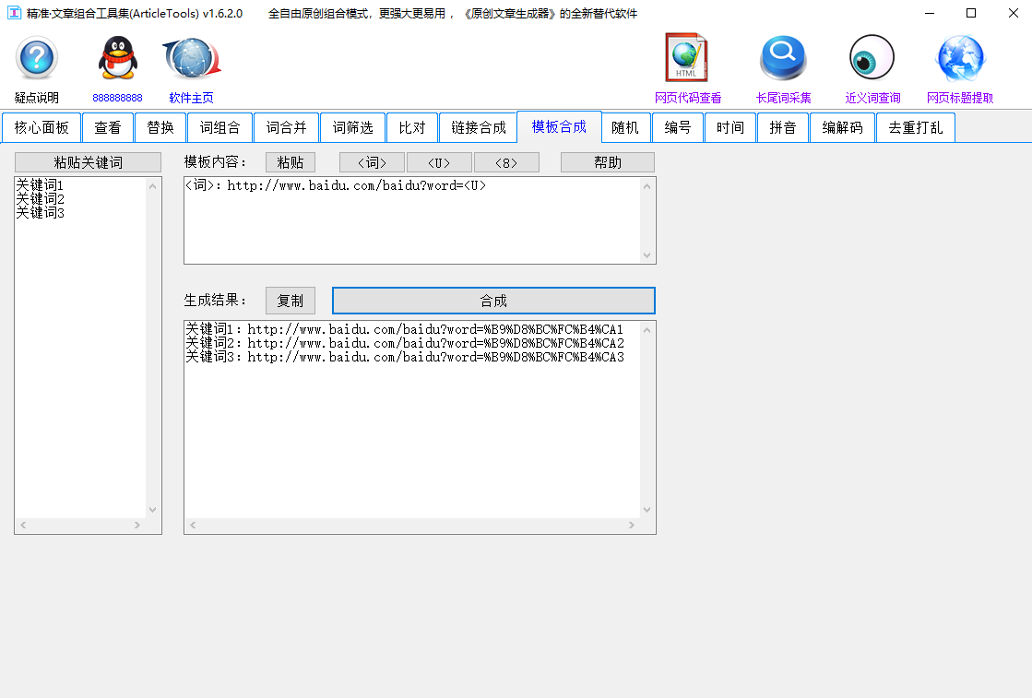Launch 网页代码查看 HTML viewer icon
Screen dimensions: 1032x698
coord(686,57)
